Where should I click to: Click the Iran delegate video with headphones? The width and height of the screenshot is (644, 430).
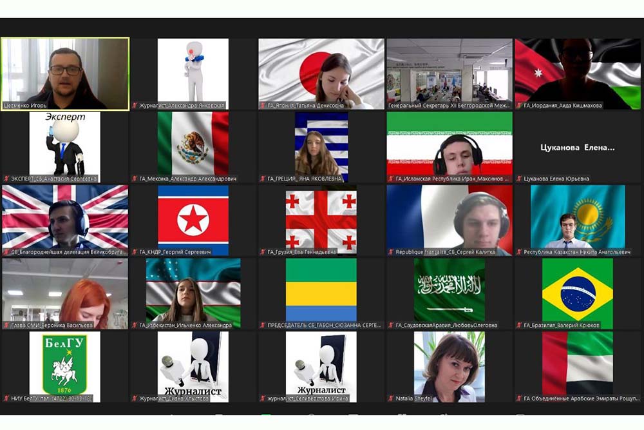coord(450,145)
